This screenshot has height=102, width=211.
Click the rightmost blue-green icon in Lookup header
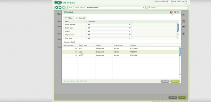(x=178, y=12)
